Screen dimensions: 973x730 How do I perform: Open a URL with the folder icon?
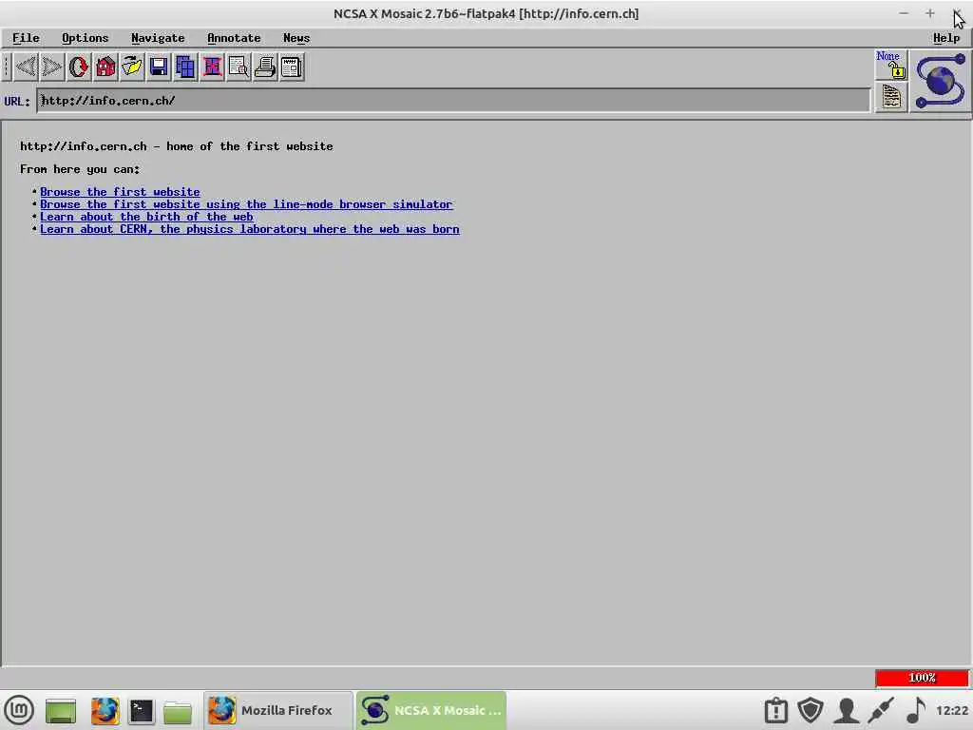coord(132,67)
